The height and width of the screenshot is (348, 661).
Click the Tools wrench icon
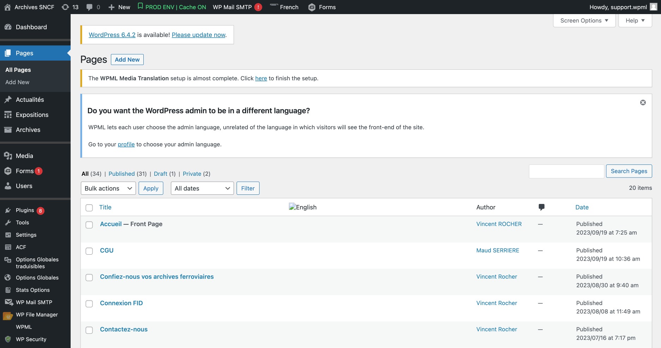[x=8, y=223]
